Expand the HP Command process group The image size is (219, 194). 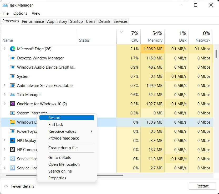click(x=4, y=149)
